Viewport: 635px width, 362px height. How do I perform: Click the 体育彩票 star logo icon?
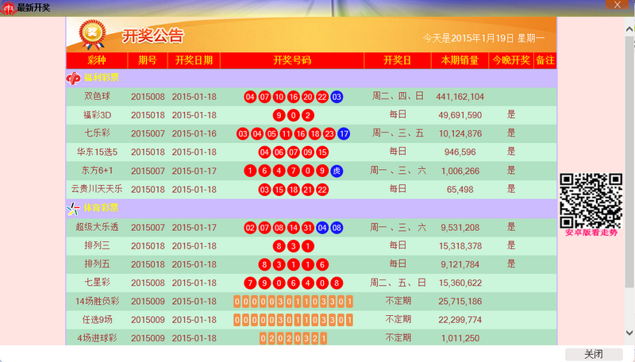point(74,209)
